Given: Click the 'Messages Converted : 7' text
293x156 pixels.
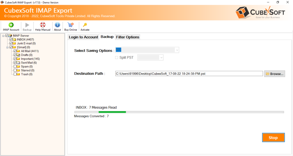Looking at the screenshot, I should point(91,116).
